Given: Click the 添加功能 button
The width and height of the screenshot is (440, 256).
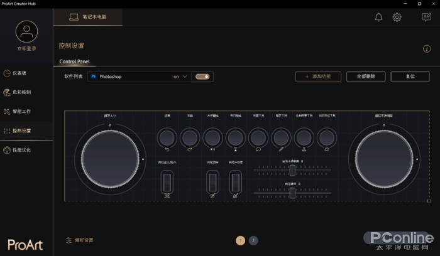Looking at the screenshot, I should tap(318, 77).
